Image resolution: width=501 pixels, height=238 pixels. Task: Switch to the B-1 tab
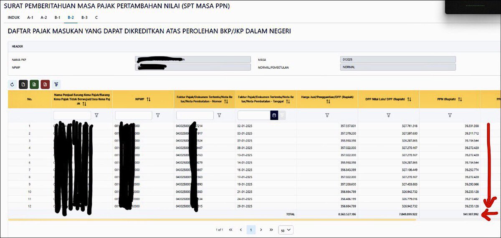pyautogui.click(x=57, y=18)
